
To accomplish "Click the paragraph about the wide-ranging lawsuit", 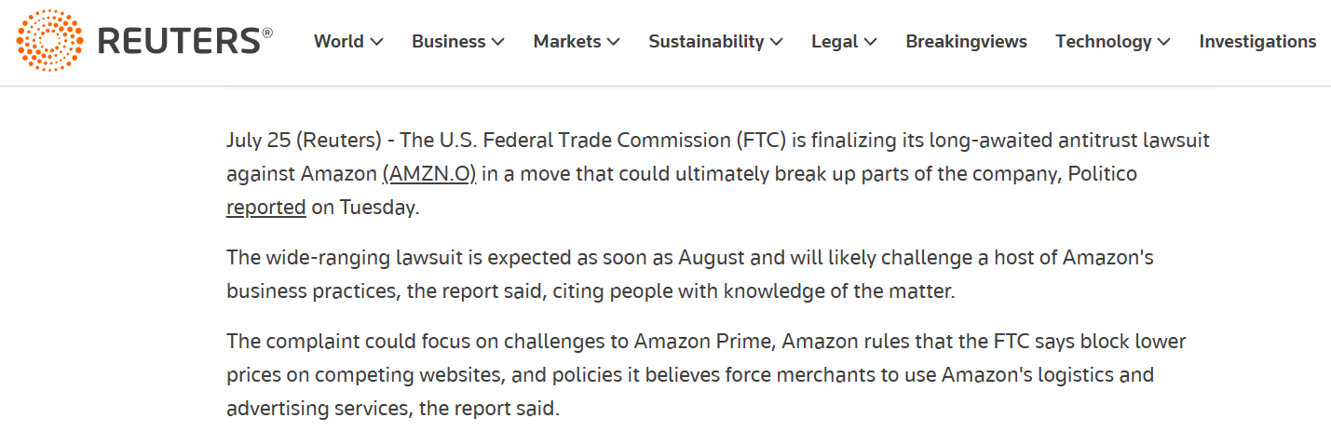I will pos(689,274).
